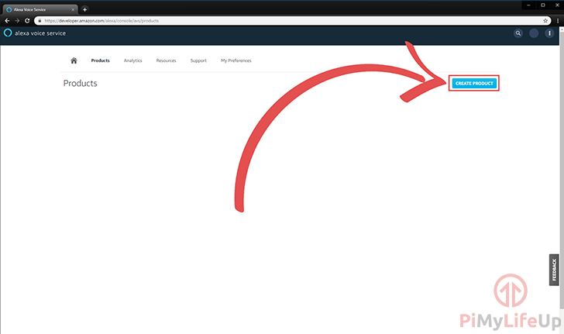Open My Preferences tab
564x334 pixels.
[x=236, y=60]
